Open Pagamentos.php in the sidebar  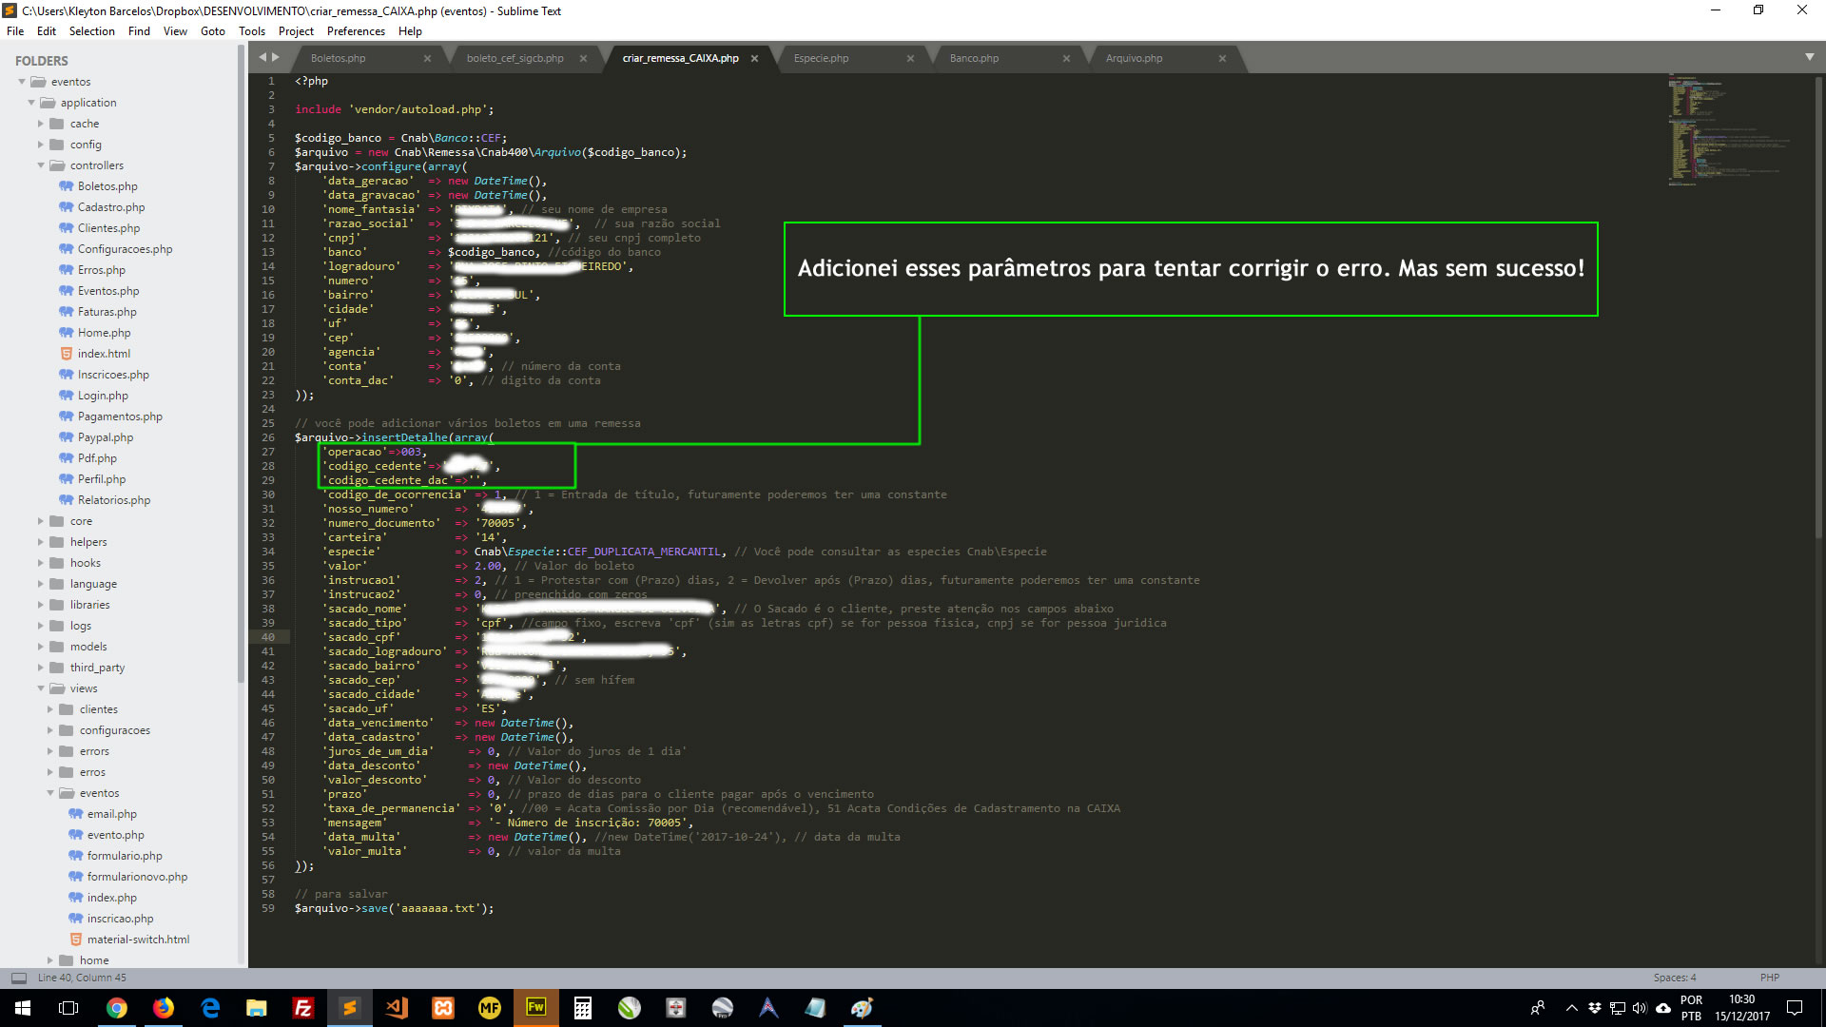tap(120, 417)
